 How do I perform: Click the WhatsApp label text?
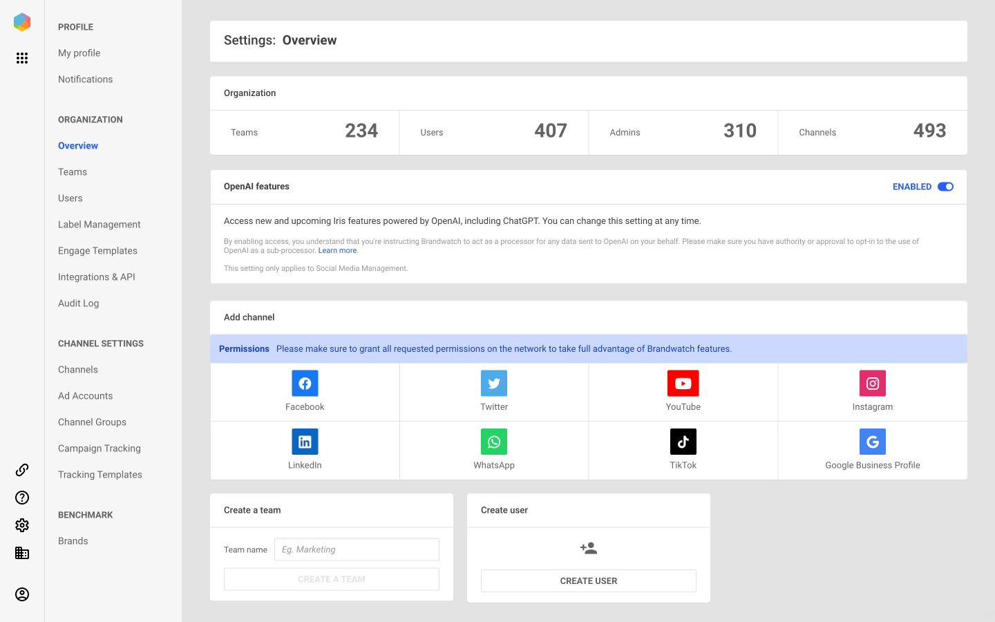tap(494, 465)
